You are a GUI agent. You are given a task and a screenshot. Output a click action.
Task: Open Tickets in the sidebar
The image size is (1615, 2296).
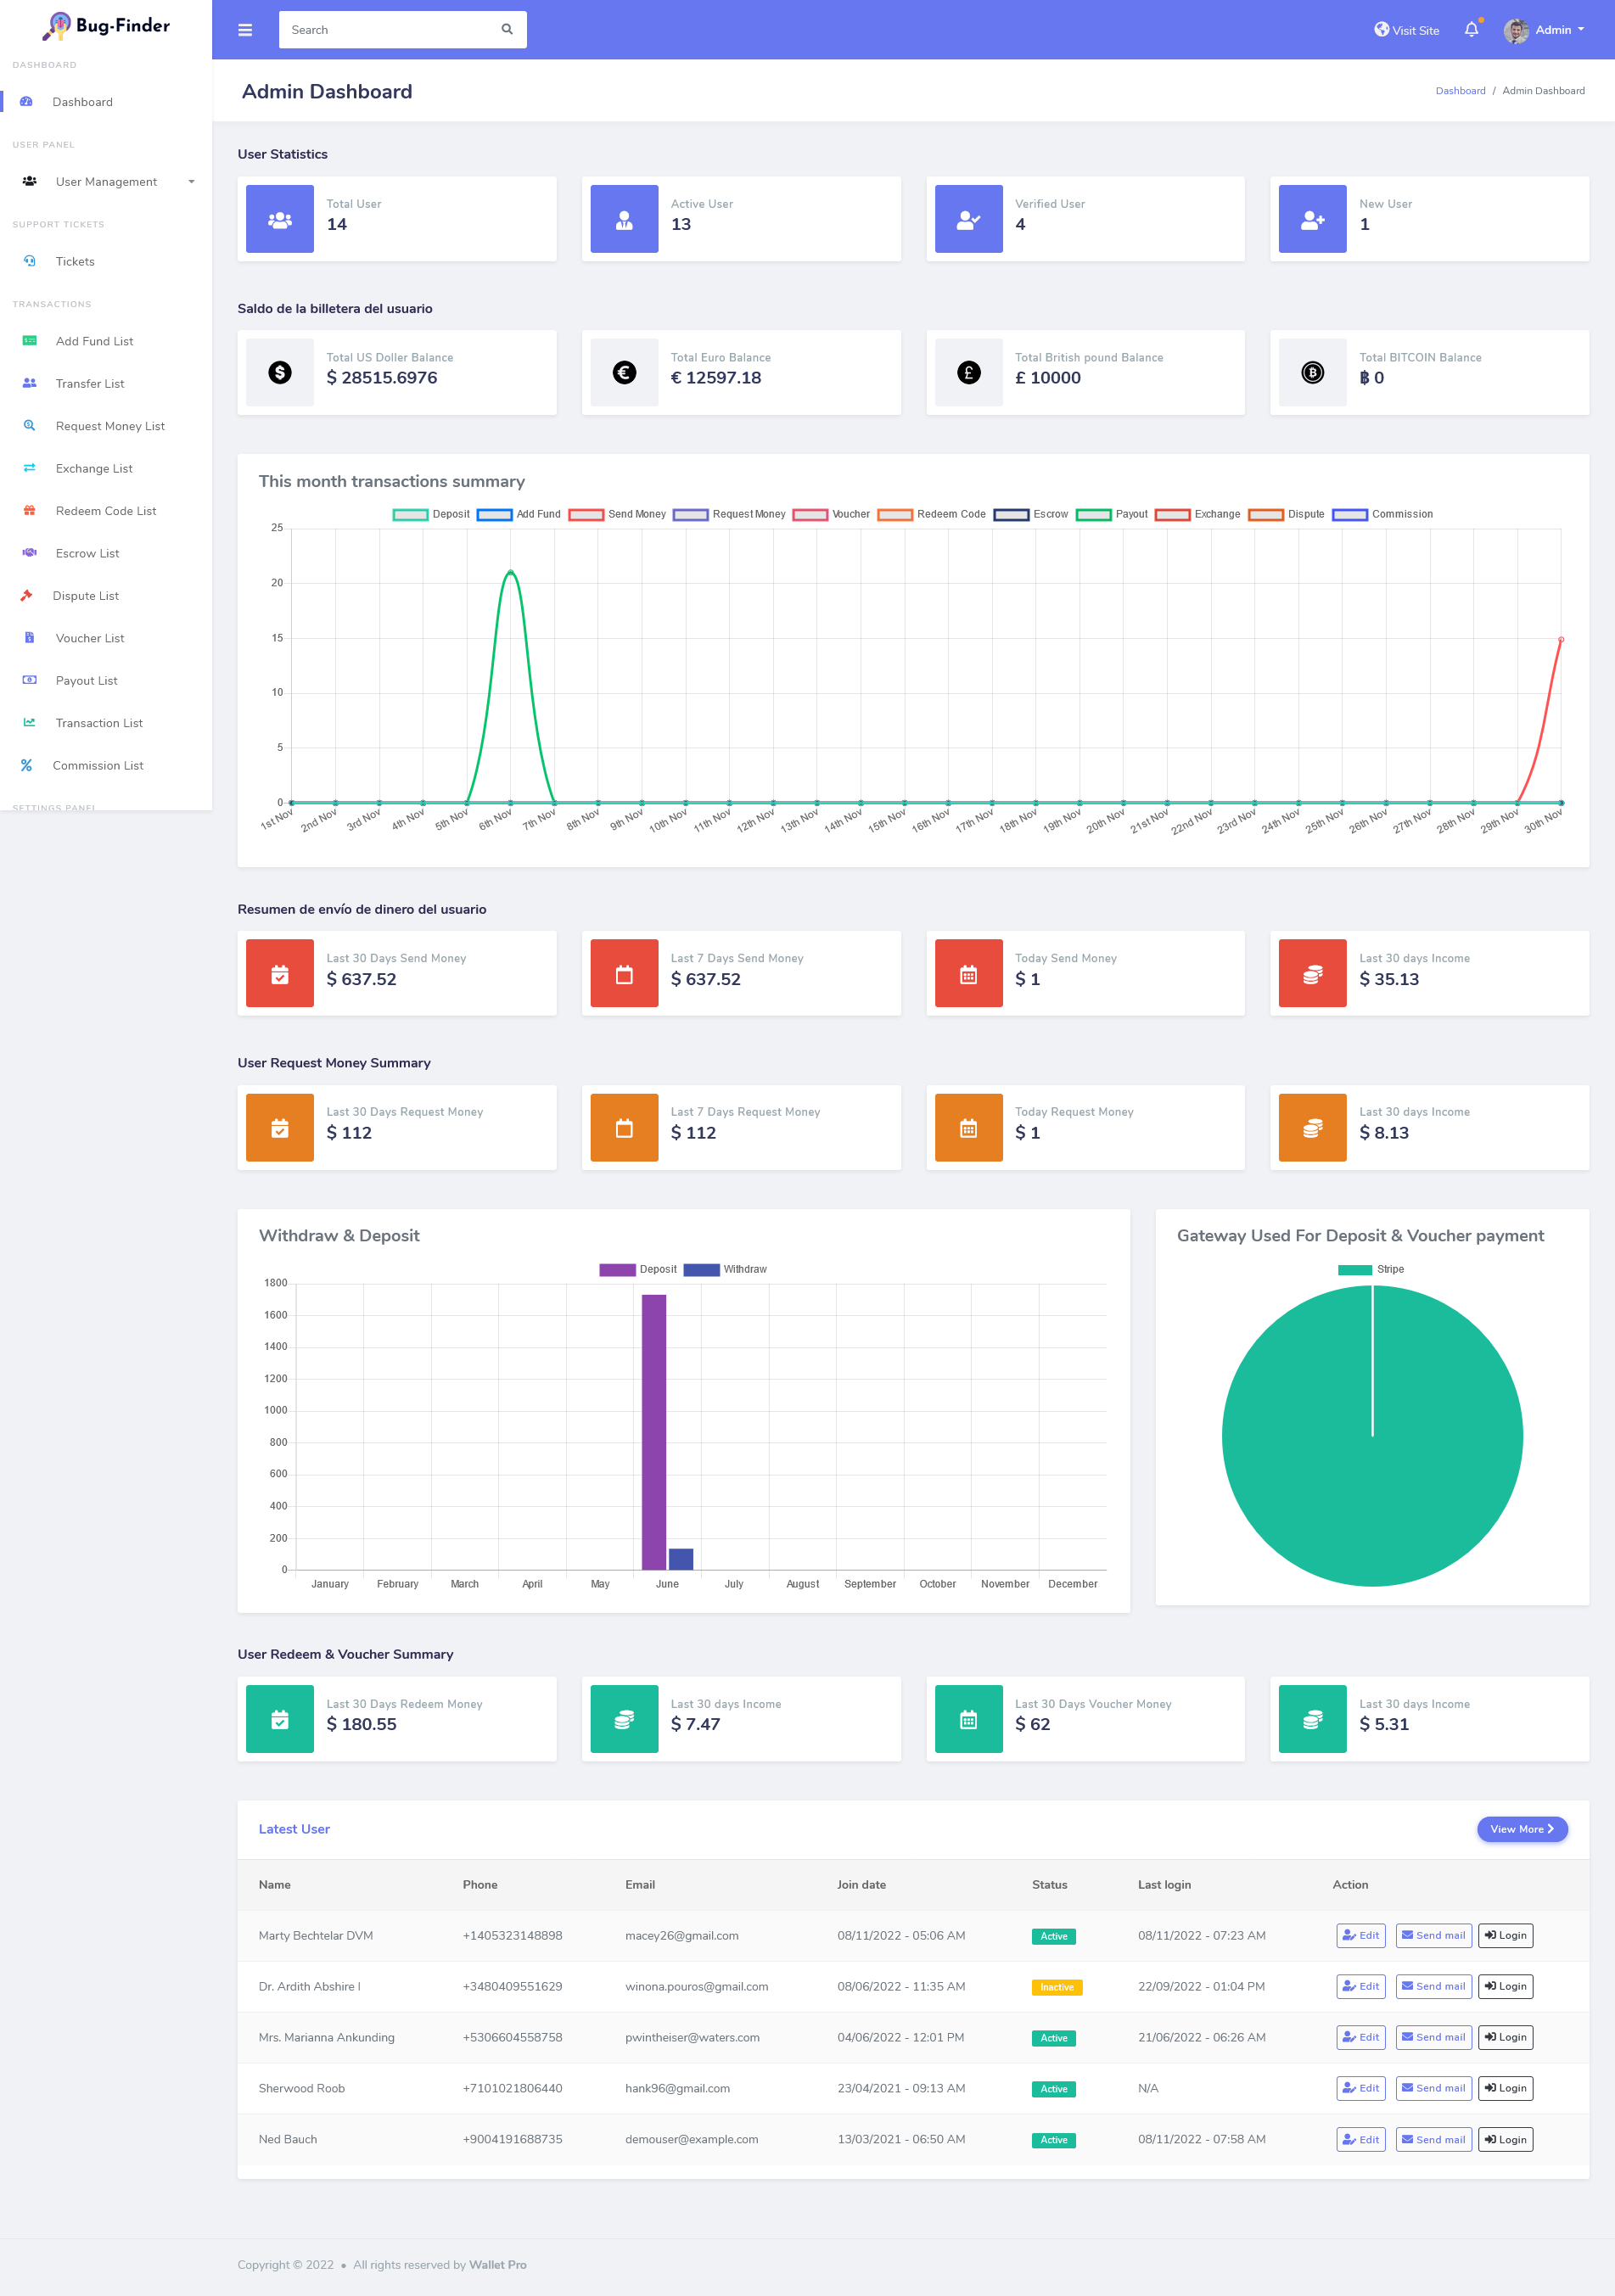coord(106,261)
